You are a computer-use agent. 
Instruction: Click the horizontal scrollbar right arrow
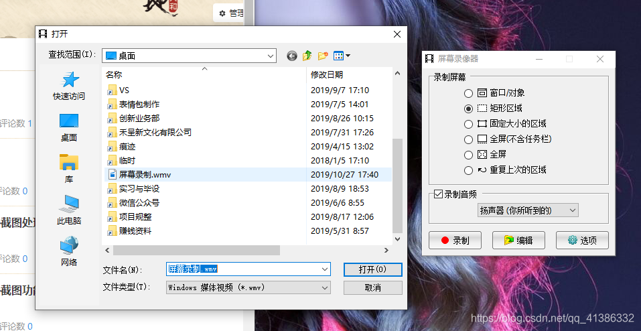386,250
